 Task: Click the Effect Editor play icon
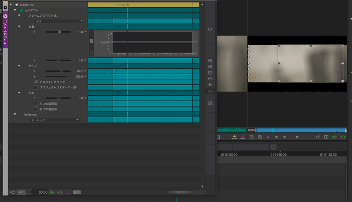point(210,85)
